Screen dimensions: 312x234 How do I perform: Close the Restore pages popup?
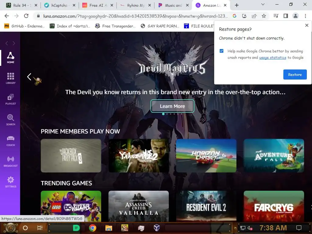tap(307, 25)
